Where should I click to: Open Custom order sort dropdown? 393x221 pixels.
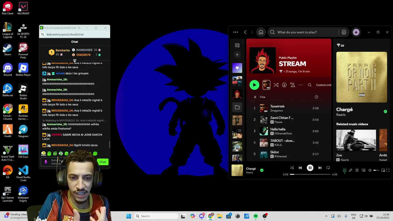pos(324,85)
